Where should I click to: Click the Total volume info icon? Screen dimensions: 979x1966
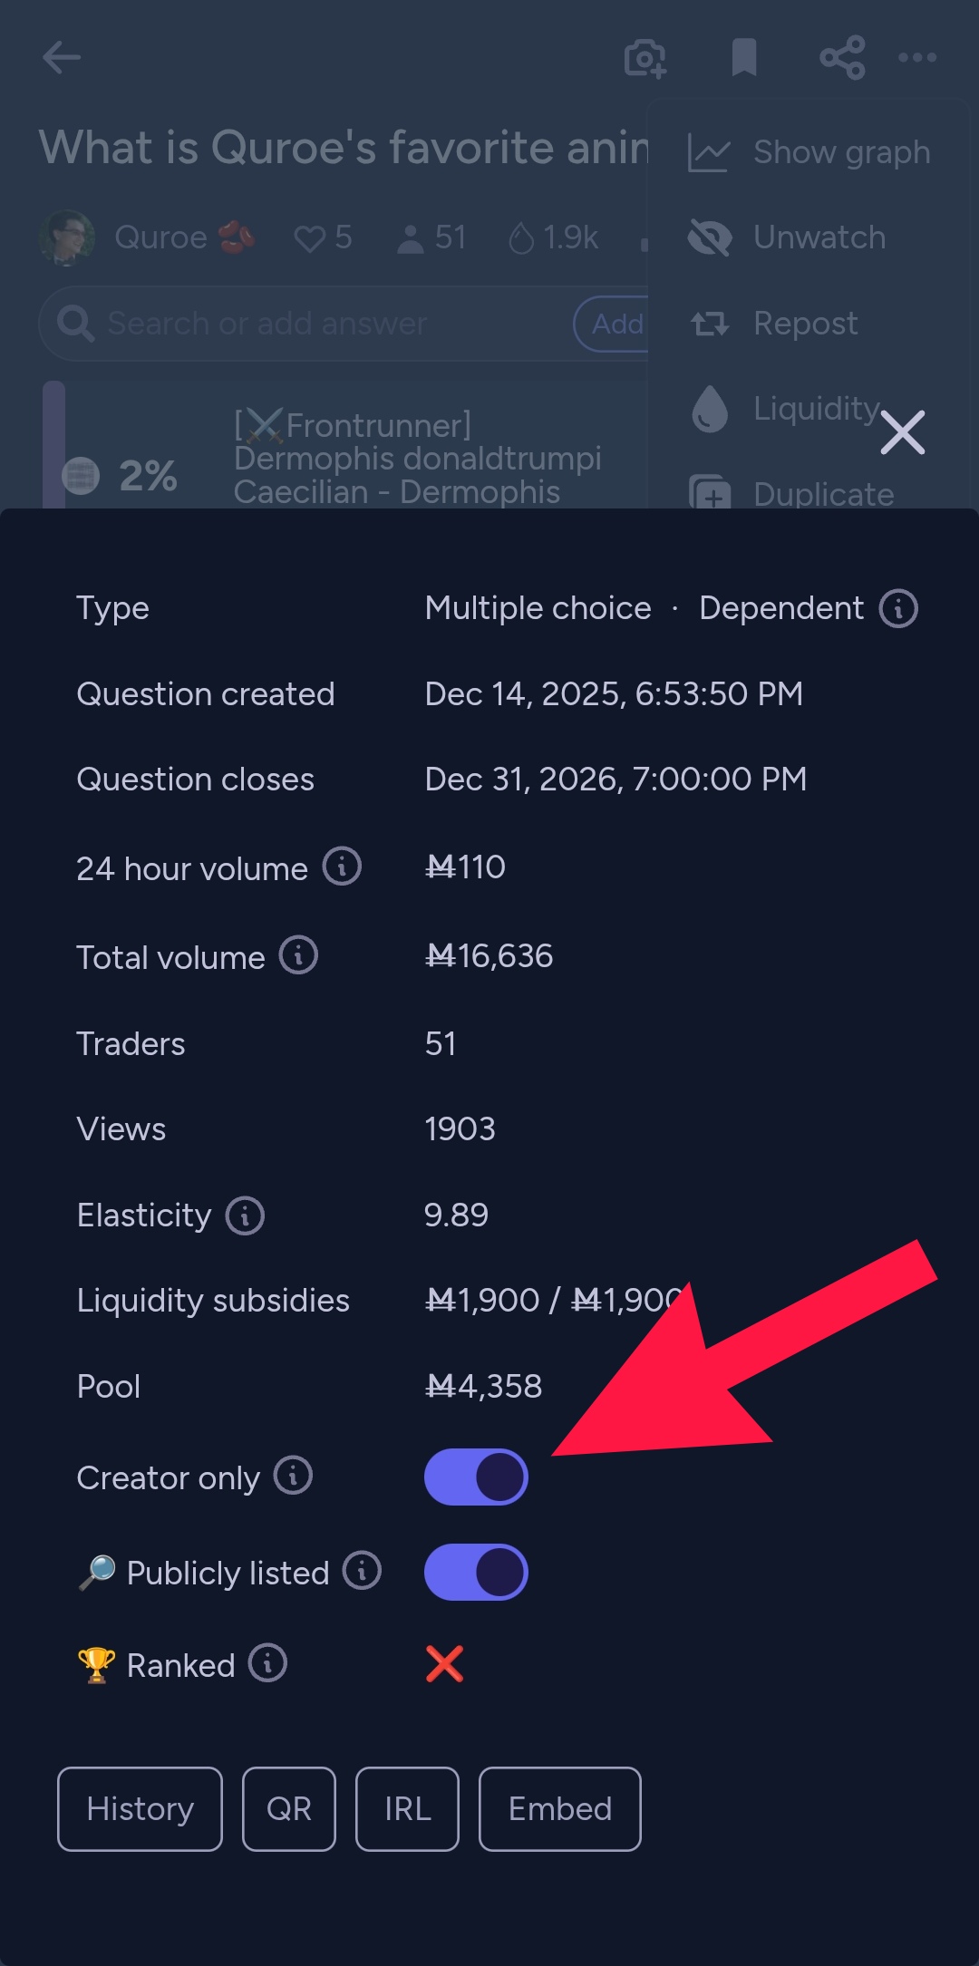[x=298, y=955]
